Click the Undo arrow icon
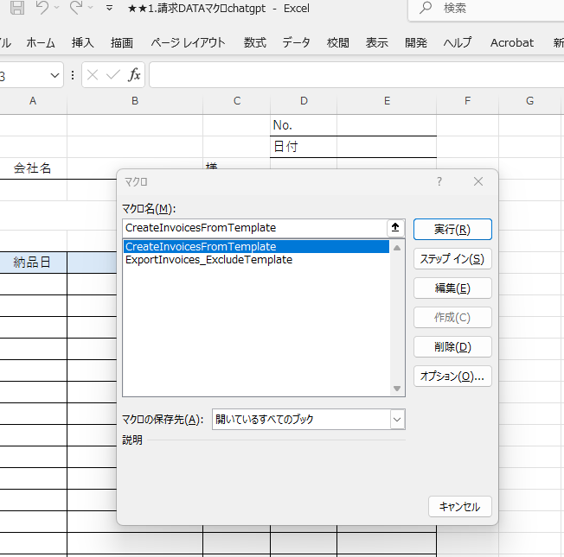 coord(42,9)
